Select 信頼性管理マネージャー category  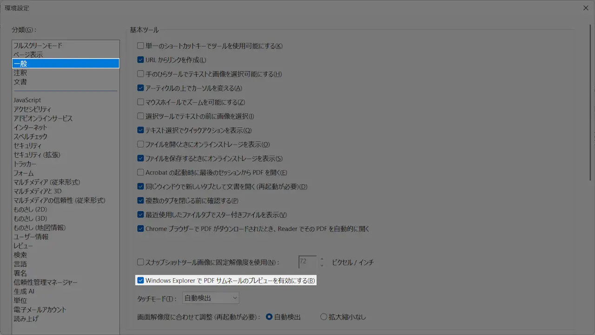pos(66,282)
